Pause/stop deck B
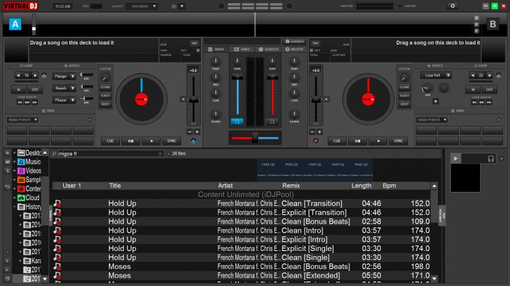The height and width of the screenshot is (286, 510). (358, 141)
